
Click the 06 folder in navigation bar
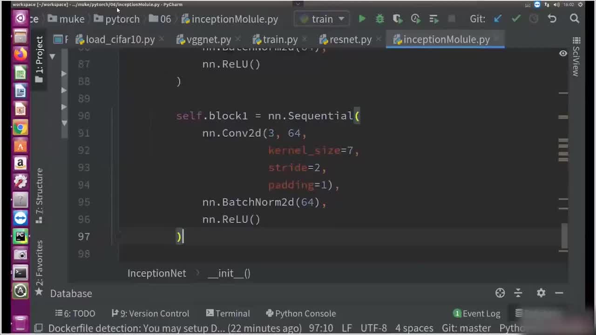click(x=160, y=19)
